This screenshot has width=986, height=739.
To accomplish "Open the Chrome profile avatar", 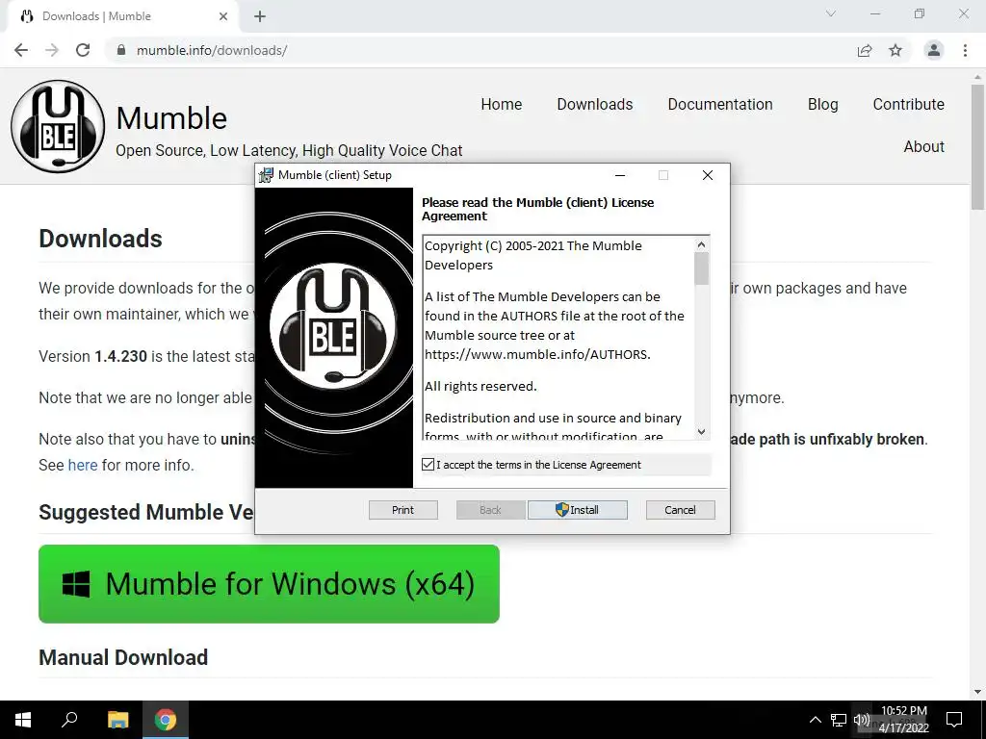I will 934,50.
